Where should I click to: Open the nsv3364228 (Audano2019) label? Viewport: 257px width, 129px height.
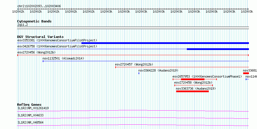(x=158, y=70)
